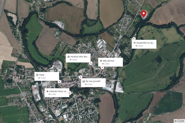Click arrow marker above Re Use Jaroměř
Viewport: 185px width, 123px height.
(x=80, y=77)
